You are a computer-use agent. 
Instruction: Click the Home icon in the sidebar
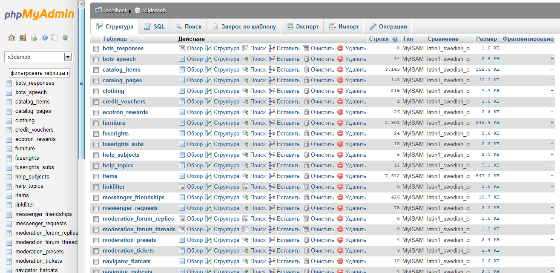(12, 37)
